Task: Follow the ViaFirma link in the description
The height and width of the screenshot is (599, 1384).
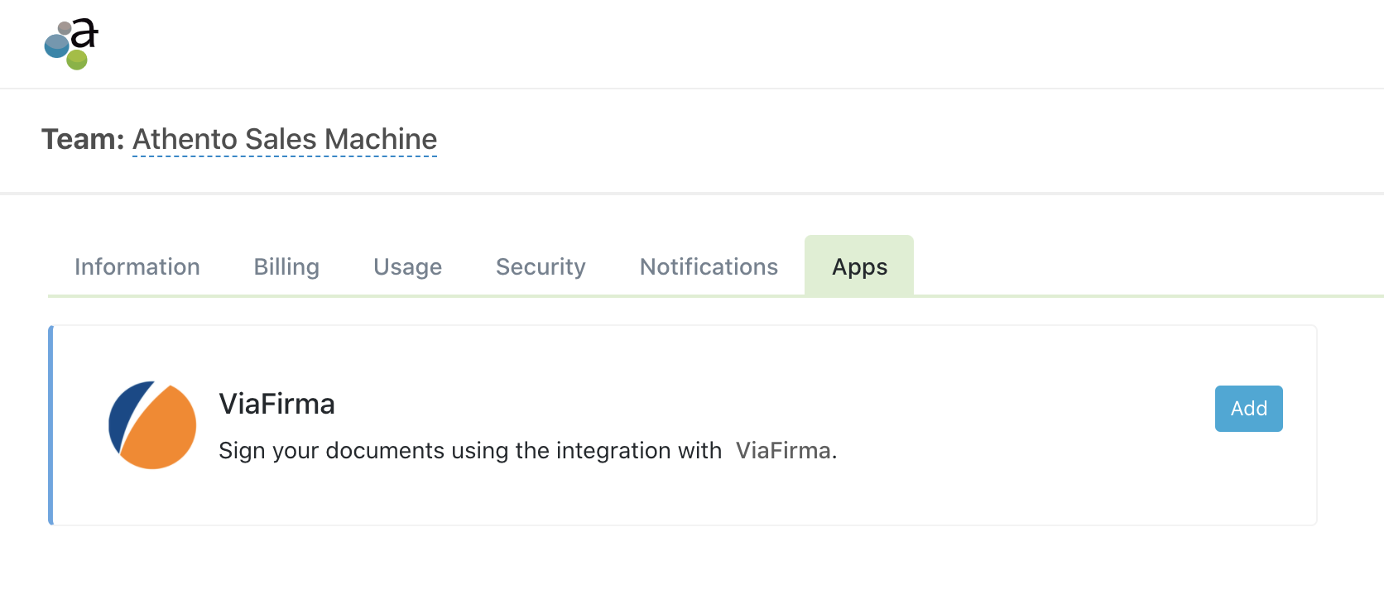Action: (x=783, y=450)
